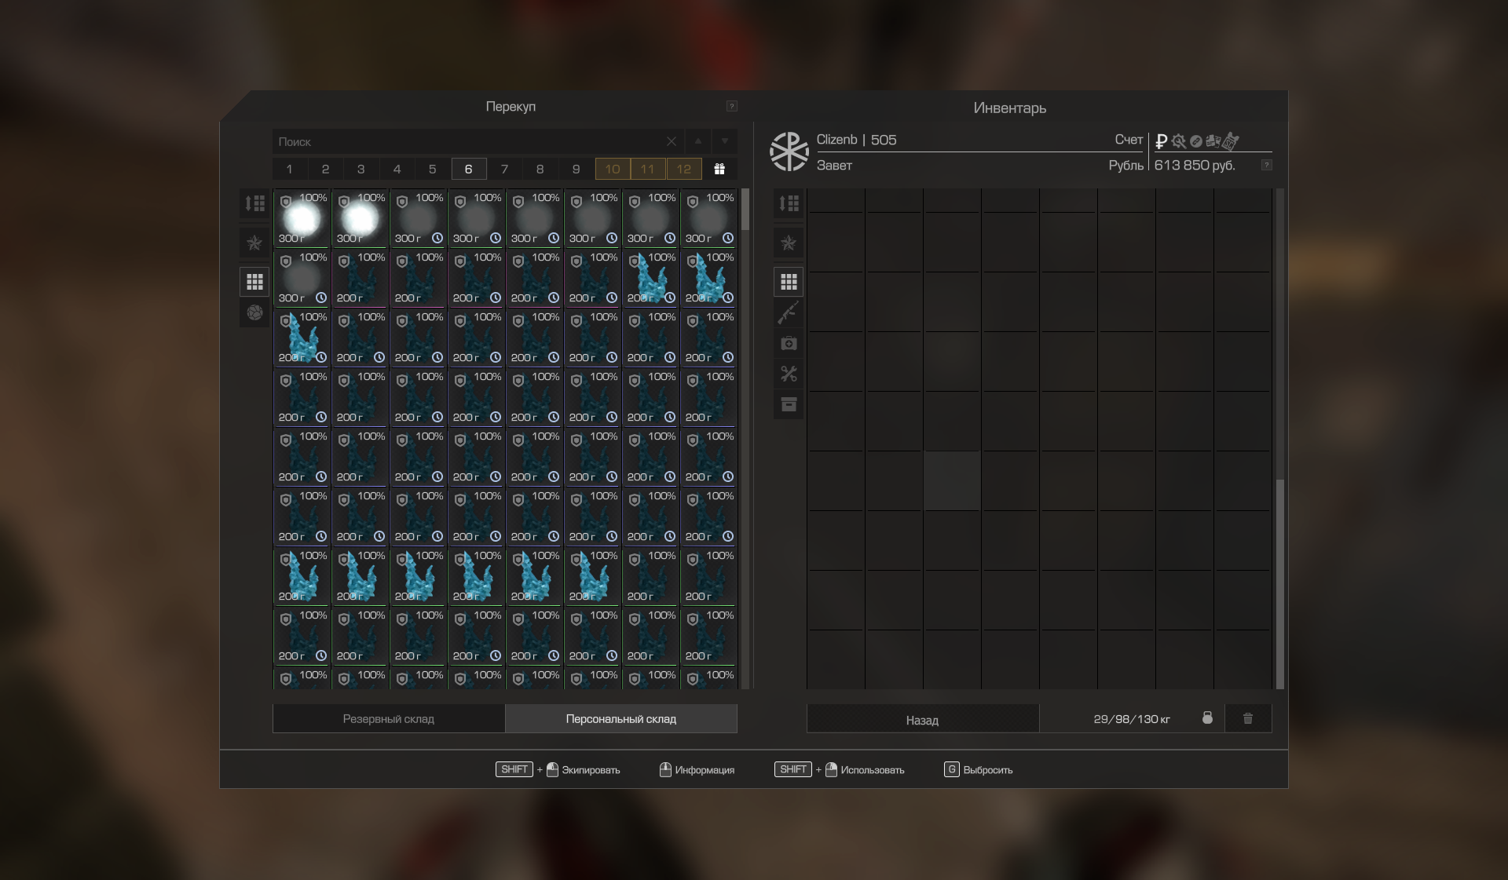The height and width of the screenshot is (880, 1508).
Task: Open the gift tab in storage
Action: (719, 169)
